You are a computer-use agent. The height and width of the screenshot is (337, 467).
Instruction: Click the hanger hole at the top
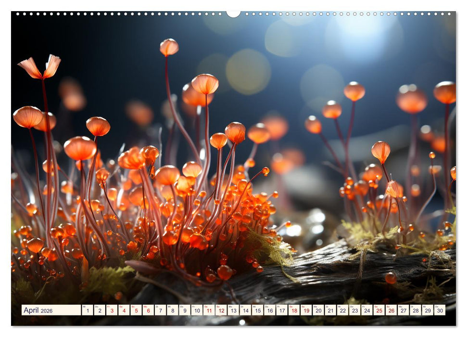pyautogui.click(x=235, y=13)
